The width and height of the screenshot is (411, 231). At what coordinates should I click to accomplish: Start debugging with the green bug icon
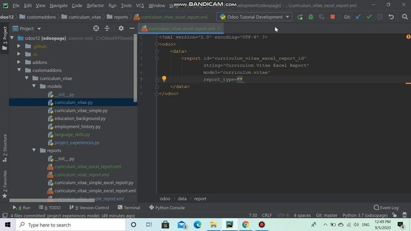[x=311, y=17]
